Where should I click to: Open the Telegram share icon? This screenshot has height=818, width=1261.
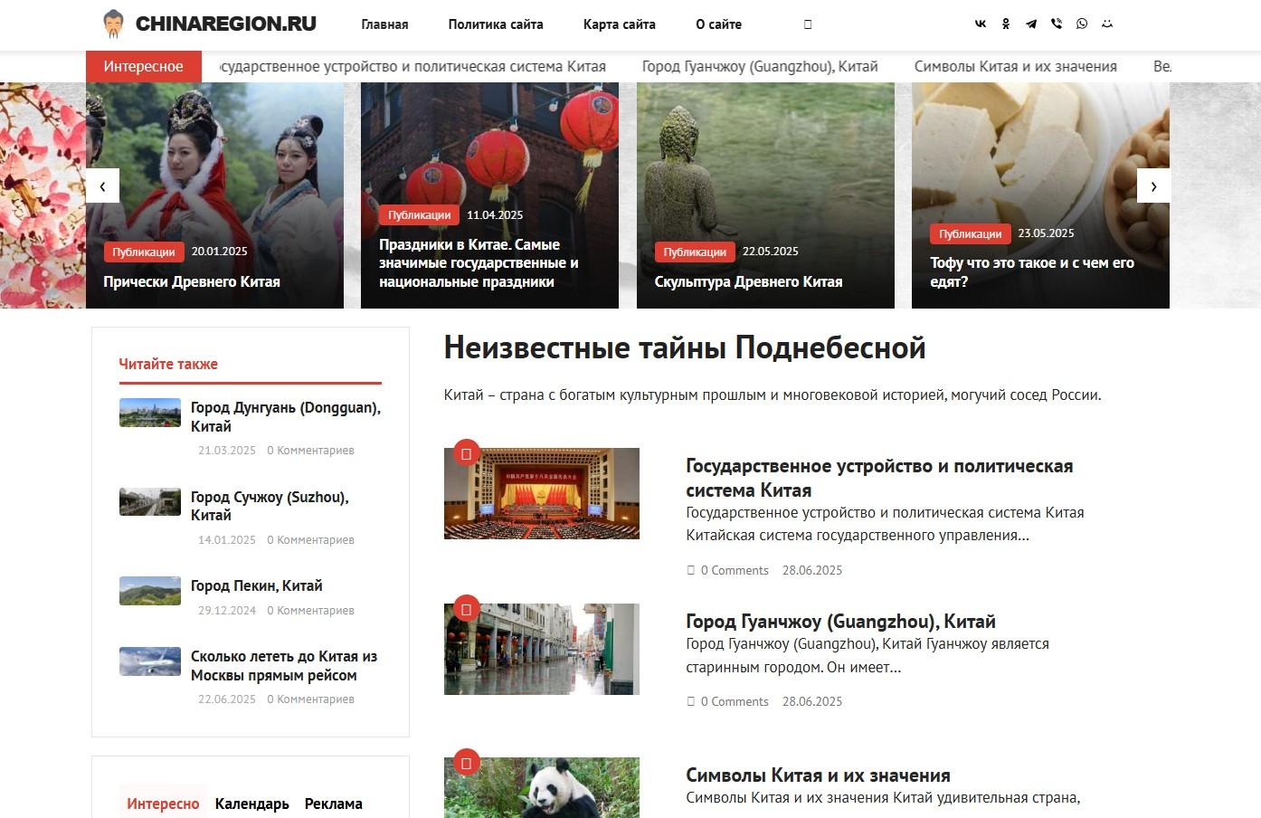(1031, 24)
